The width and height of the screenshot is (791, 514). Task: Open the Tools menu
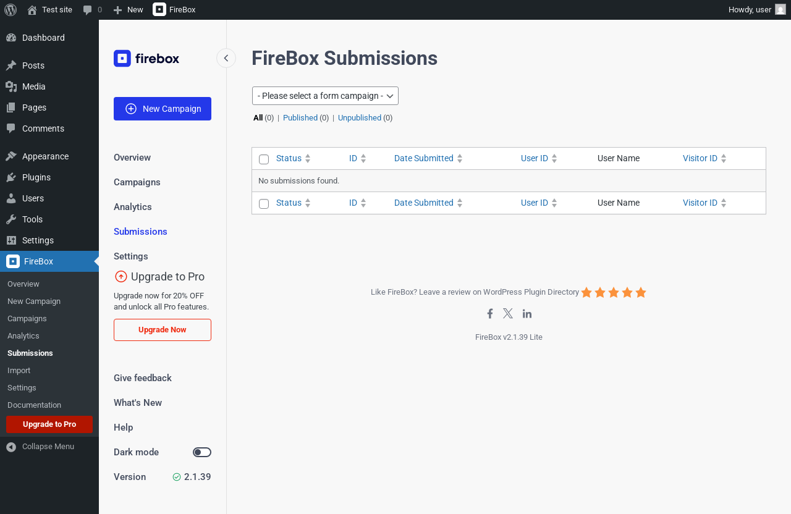point(49,219)
